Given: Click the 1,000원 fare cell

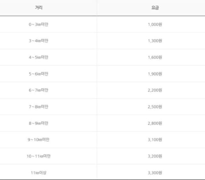Looking at the screenshot, I should tap(155, 24).
